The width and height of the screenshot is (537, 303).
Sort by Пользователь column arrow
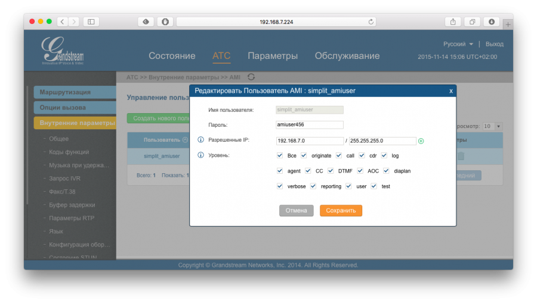[x=186, y=140]
